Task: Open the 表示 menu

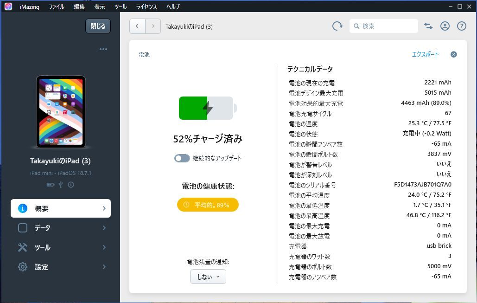Action: click(100, 6)
